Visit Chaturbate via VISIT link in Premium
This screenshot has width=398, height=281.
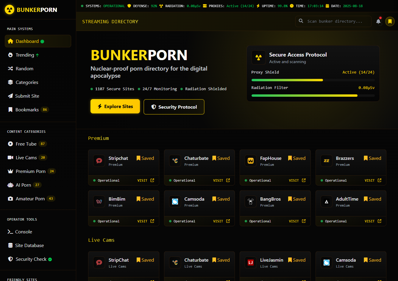(x=221, y=180)
